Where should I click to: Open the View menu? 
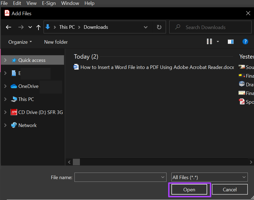31,3
